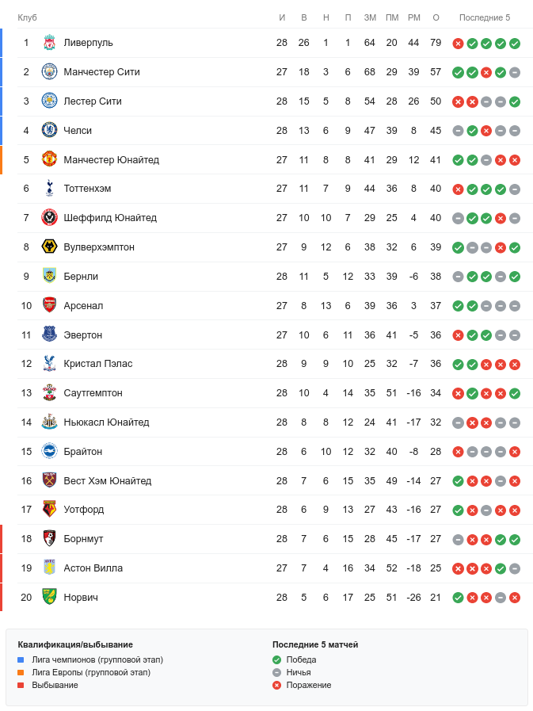The height and width of the screenshot is (711, 533).
Task: Click the Wolverhampton wolf crest icon
Action: (x=49, y=247)
